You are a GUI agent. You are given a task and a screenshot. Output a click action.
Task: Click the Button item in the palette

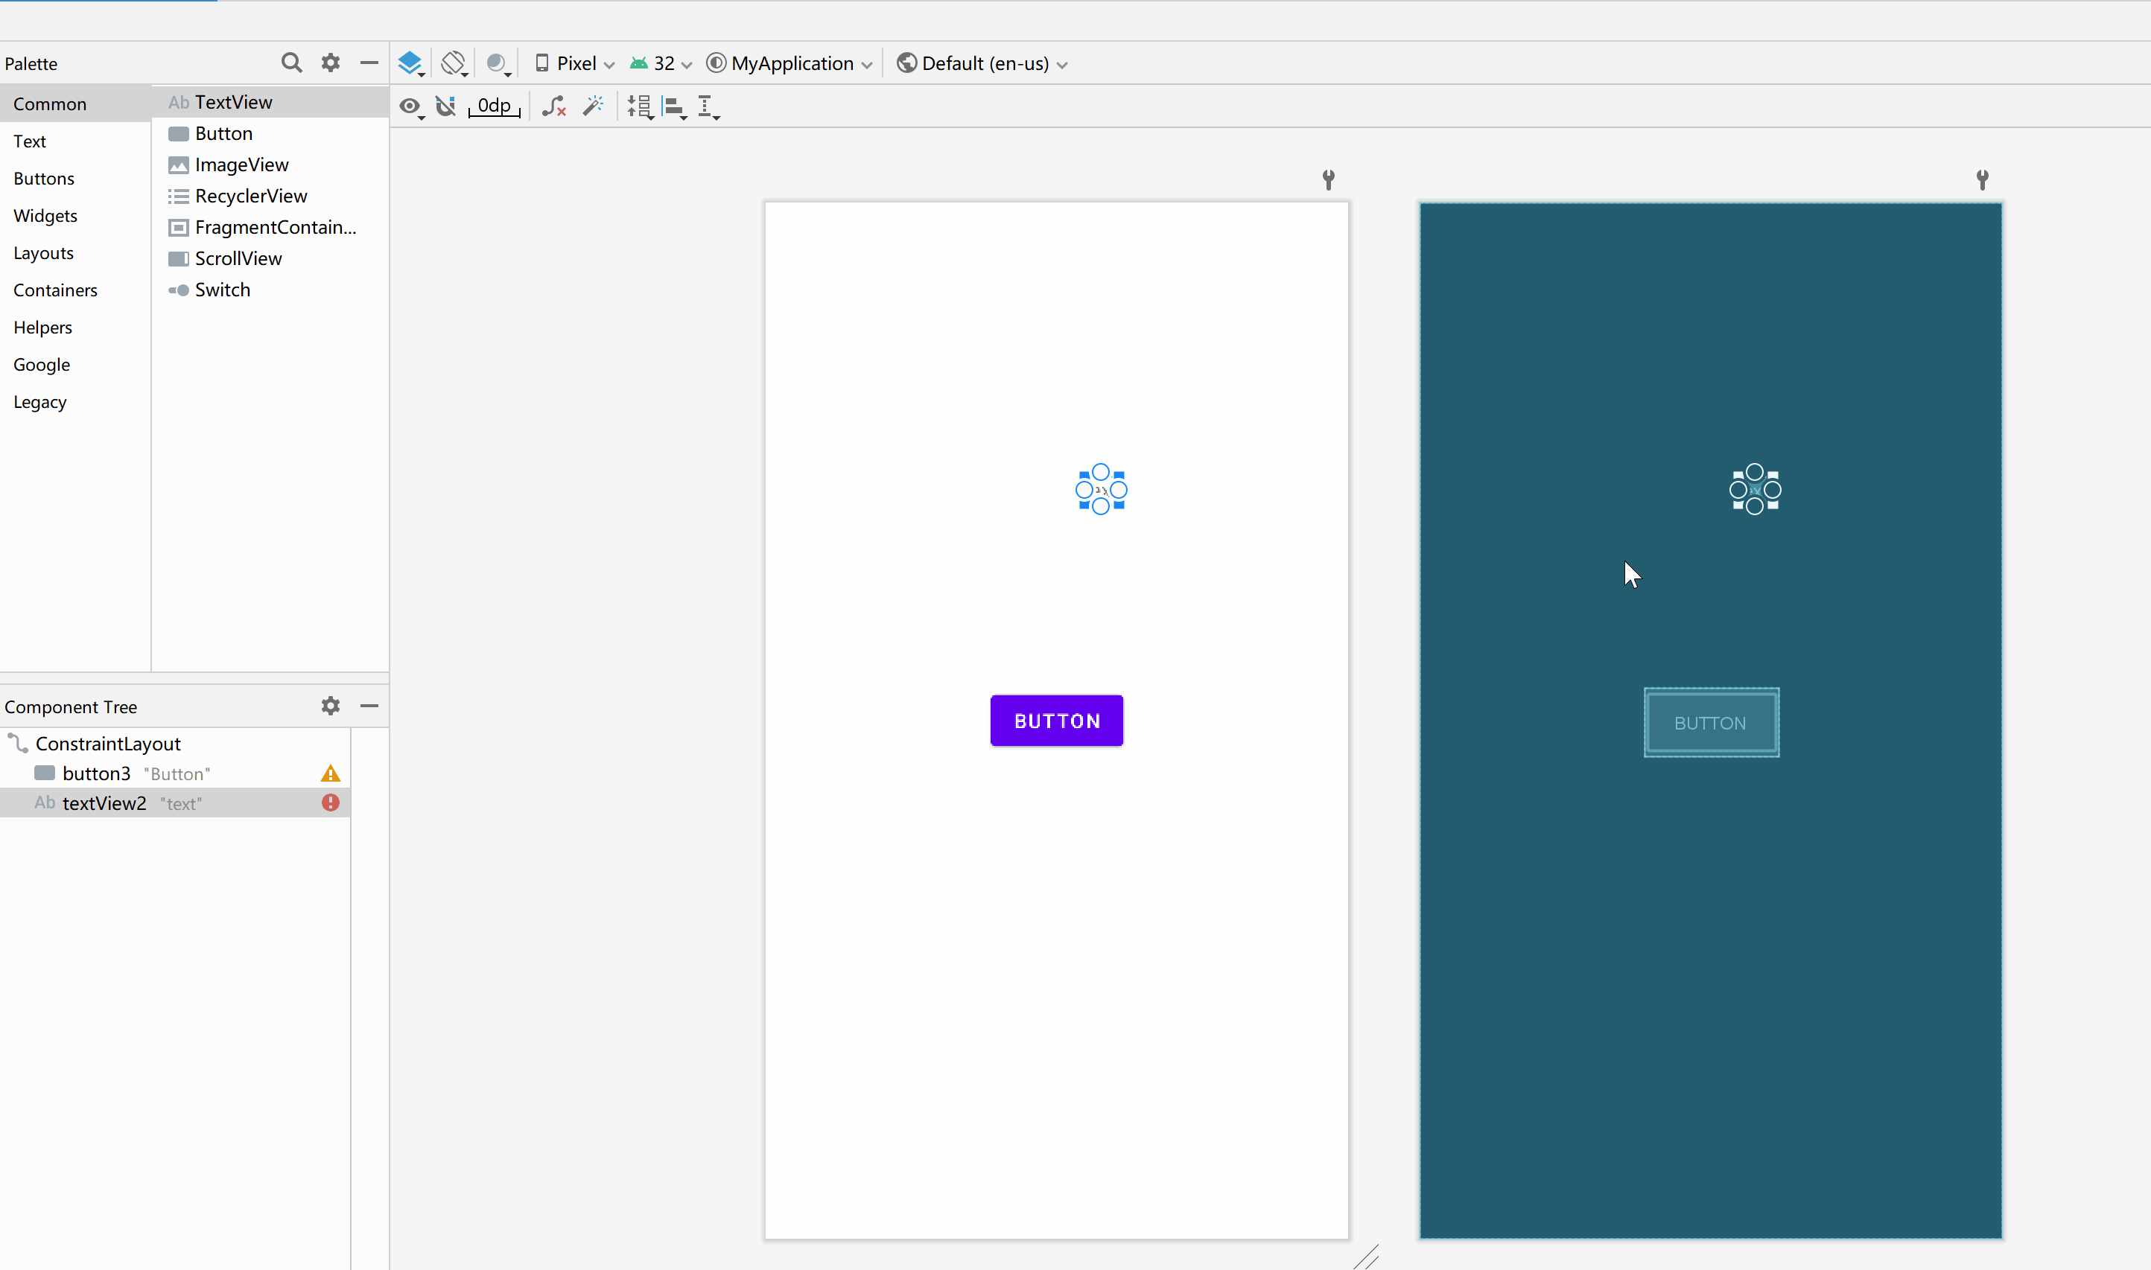[x=224, y=133]
